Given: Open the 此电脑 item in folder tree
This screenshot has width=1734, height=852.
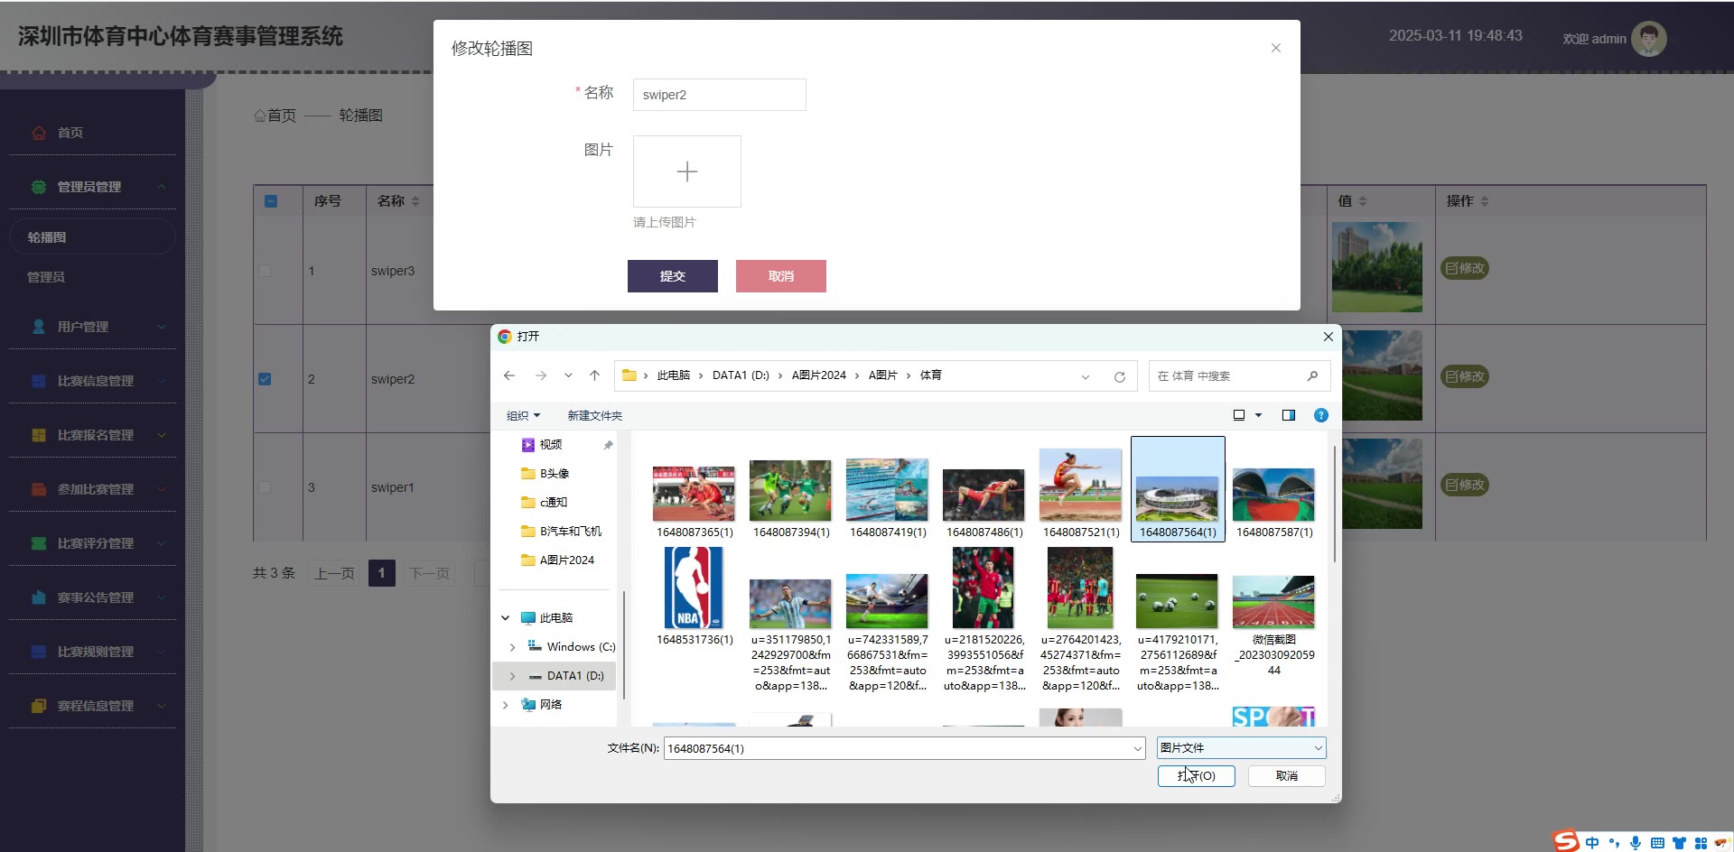Looking at the screenshot, I should pyautogui.click(x=555, y=618).
